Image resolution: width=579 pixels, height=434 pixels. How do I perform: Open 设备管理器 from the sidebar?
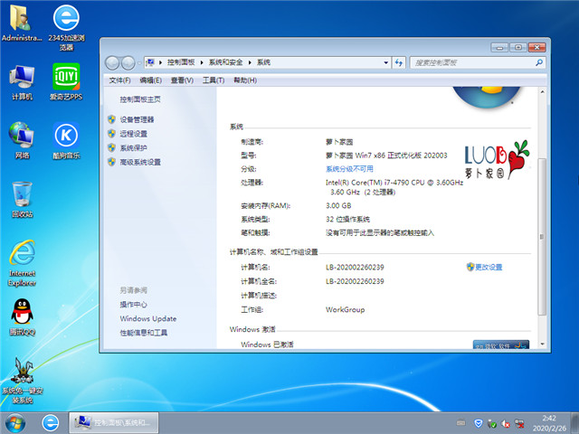tap(137, 119)
